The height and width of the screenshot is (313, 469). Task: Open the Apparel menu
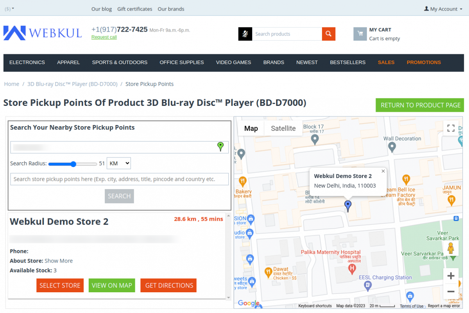[x=68, y=63]
